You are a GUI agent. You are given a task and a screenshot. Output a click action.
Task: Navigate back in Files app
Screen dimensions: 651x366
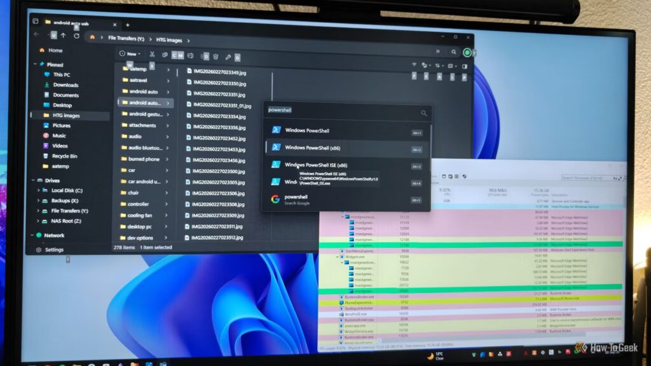(36, 34)
